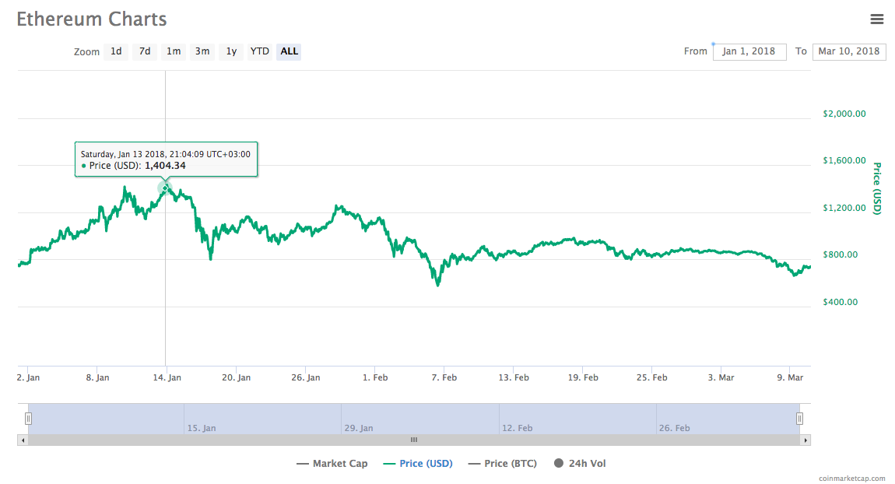
Task: Open the To date picker
Action: point(848,51)
